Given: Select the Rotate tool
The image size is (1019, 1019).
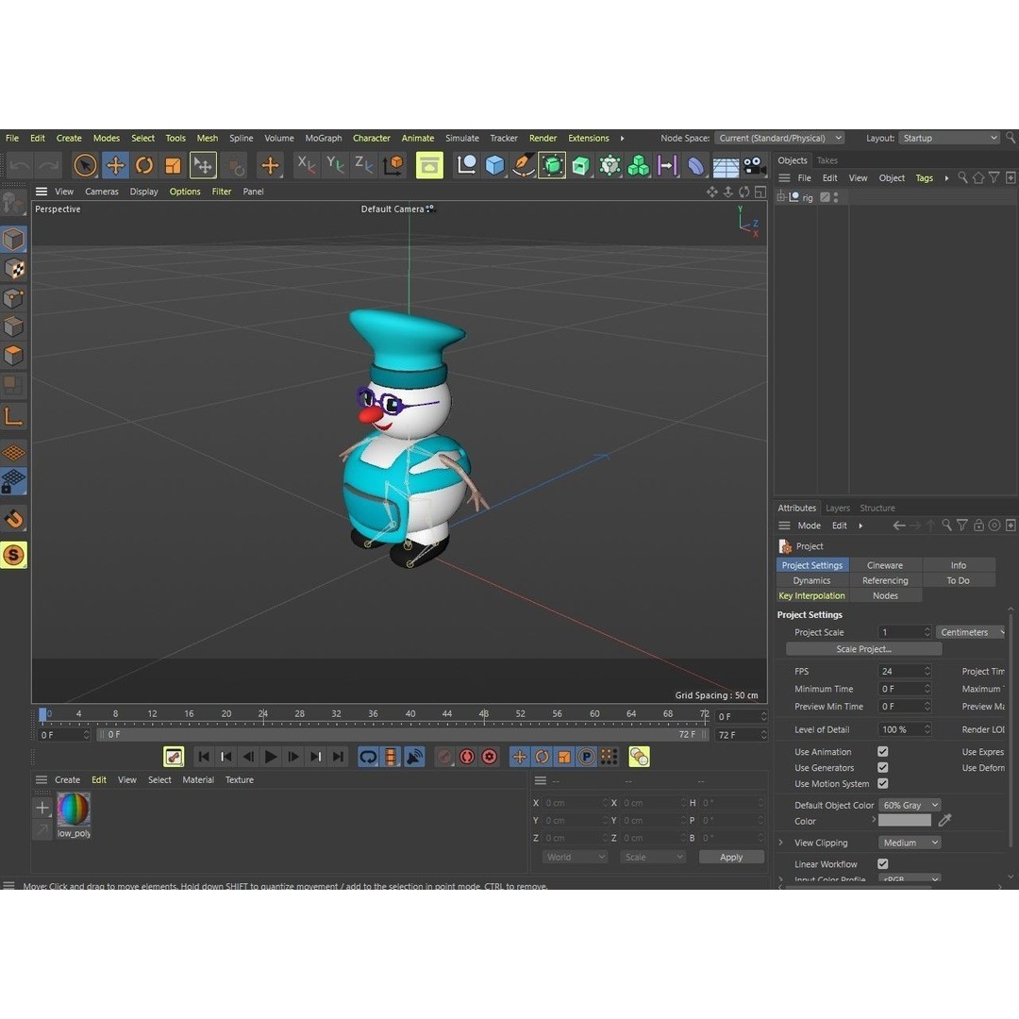Looking at the screenshot, I should pyautogui.click(x=143, y=165).
